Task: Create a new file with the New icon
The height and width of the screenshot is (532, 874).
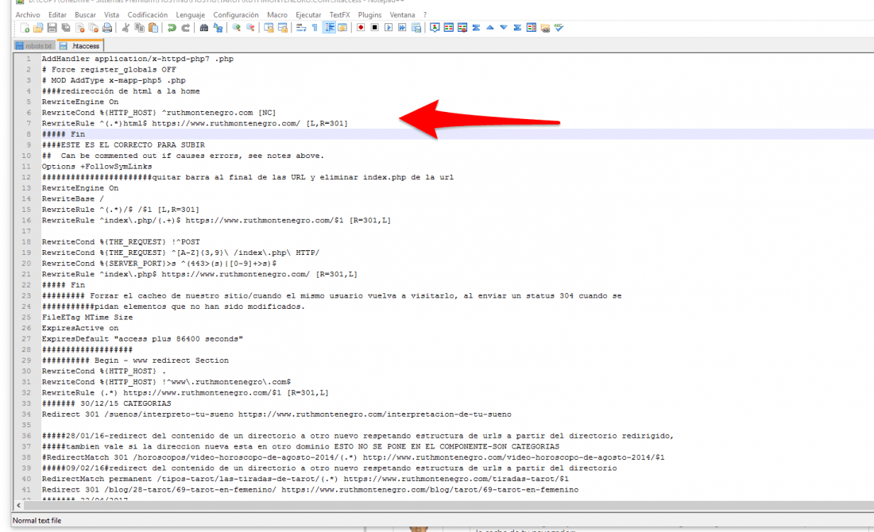Action: point(24,27)
